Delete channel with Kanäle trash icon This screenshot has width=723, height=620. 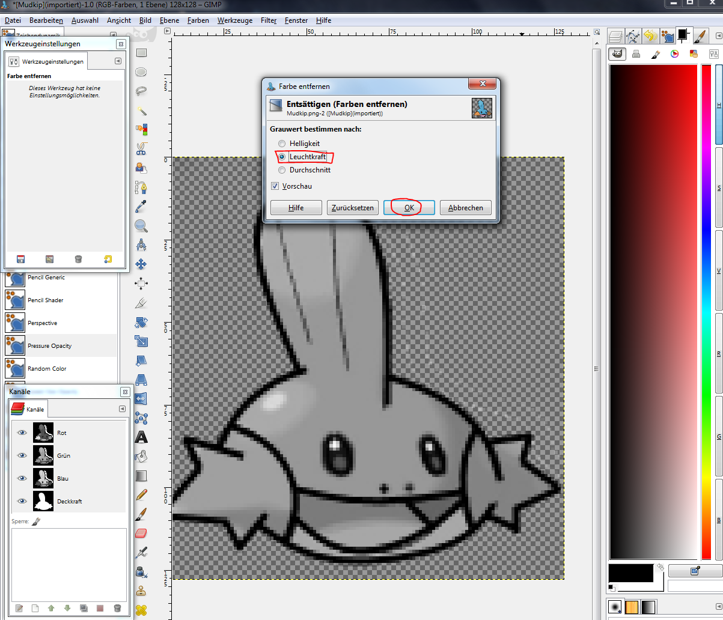point(117,608)
